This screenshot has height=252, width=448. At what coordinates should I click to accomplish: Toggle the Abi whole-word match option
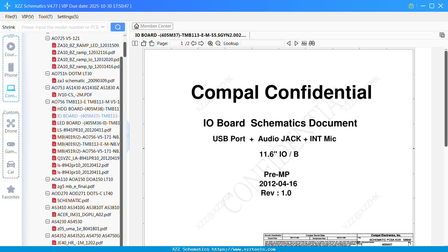pos(304,43)
